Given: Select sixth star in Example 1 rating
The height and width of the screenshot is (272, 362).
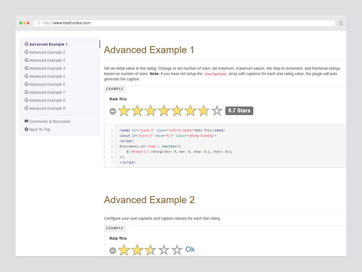Looking at the screenshot, I should pyautogui.click(x=190, y=110).
